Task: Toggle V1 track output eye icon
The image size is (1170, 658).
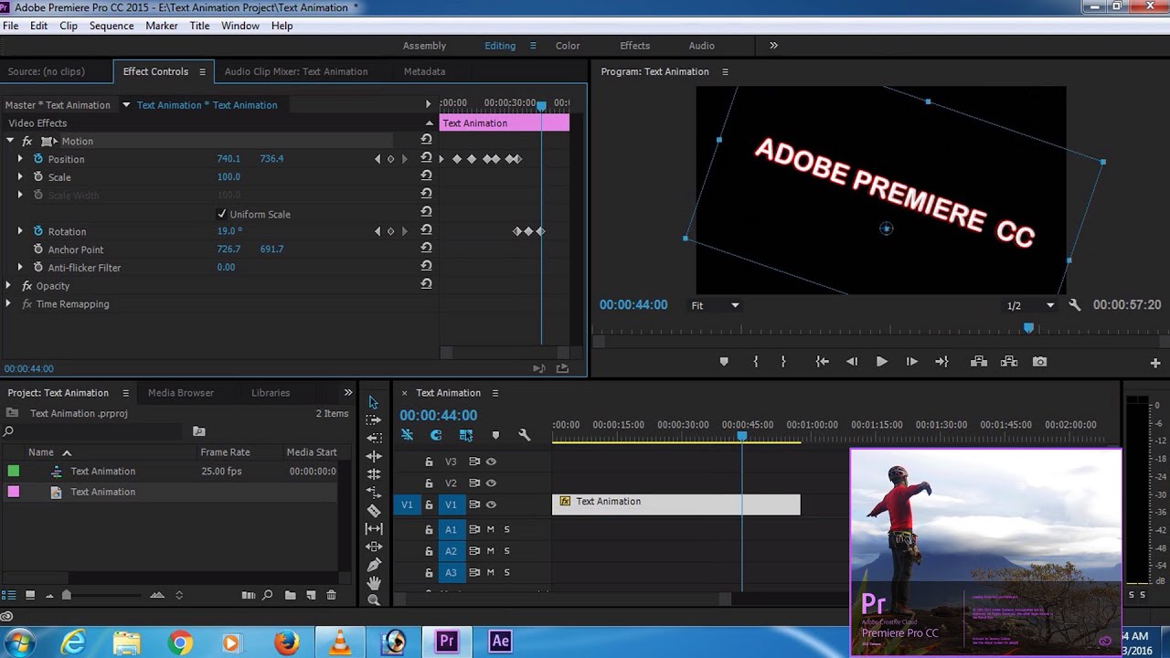Action: [491, 504]
